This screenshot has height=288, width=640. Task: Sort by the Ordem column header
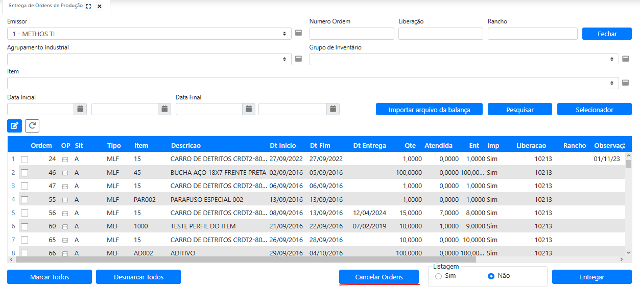(41, 145)
